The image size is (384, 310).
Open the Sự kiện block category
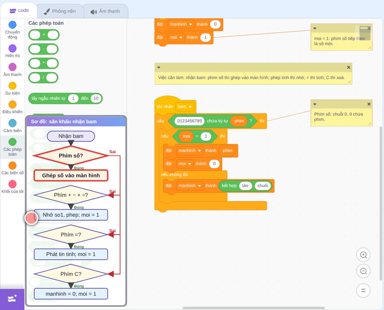click(x=13, y=88)
